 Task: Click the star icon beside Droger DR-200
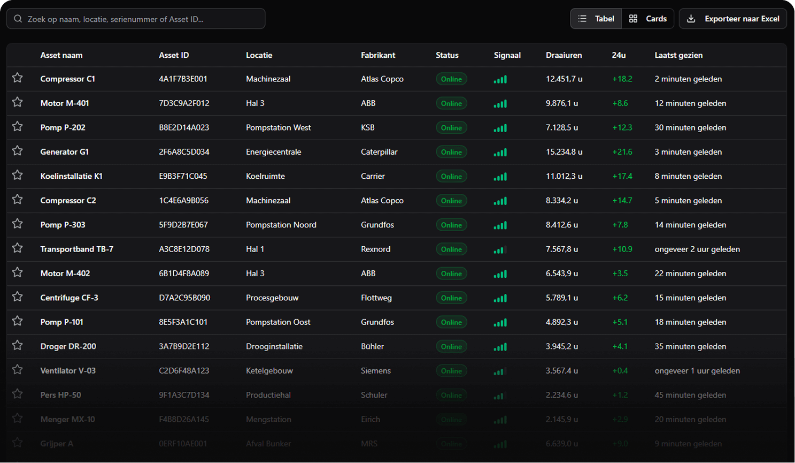(x=18, y=346)
